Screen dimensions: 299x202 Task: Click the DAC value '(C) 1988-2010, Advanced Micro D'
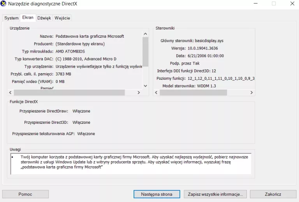pos(86,59)
